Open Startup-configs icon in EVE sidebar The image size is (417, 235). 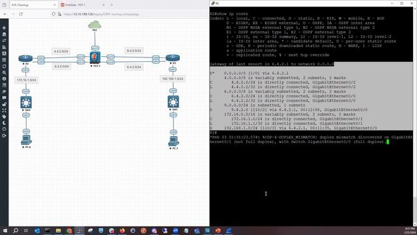click(x=4, y=47)
